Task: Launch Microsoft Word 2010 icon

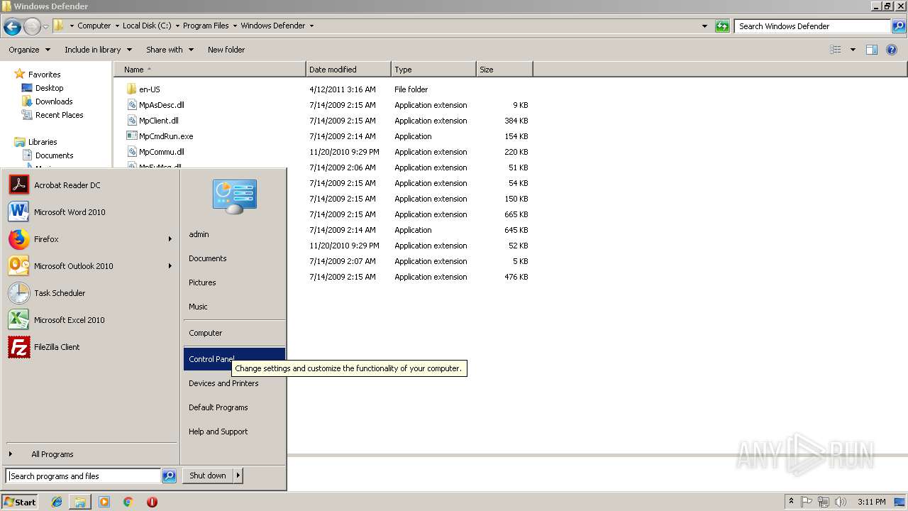Action: click(x=18, y=212)
